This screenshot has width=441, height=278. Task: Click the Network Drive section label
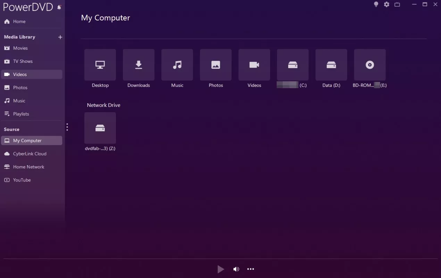[103, 105]
